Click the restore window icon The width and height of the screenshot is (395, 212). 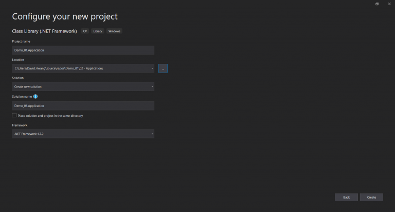click(x=377, y=4)
